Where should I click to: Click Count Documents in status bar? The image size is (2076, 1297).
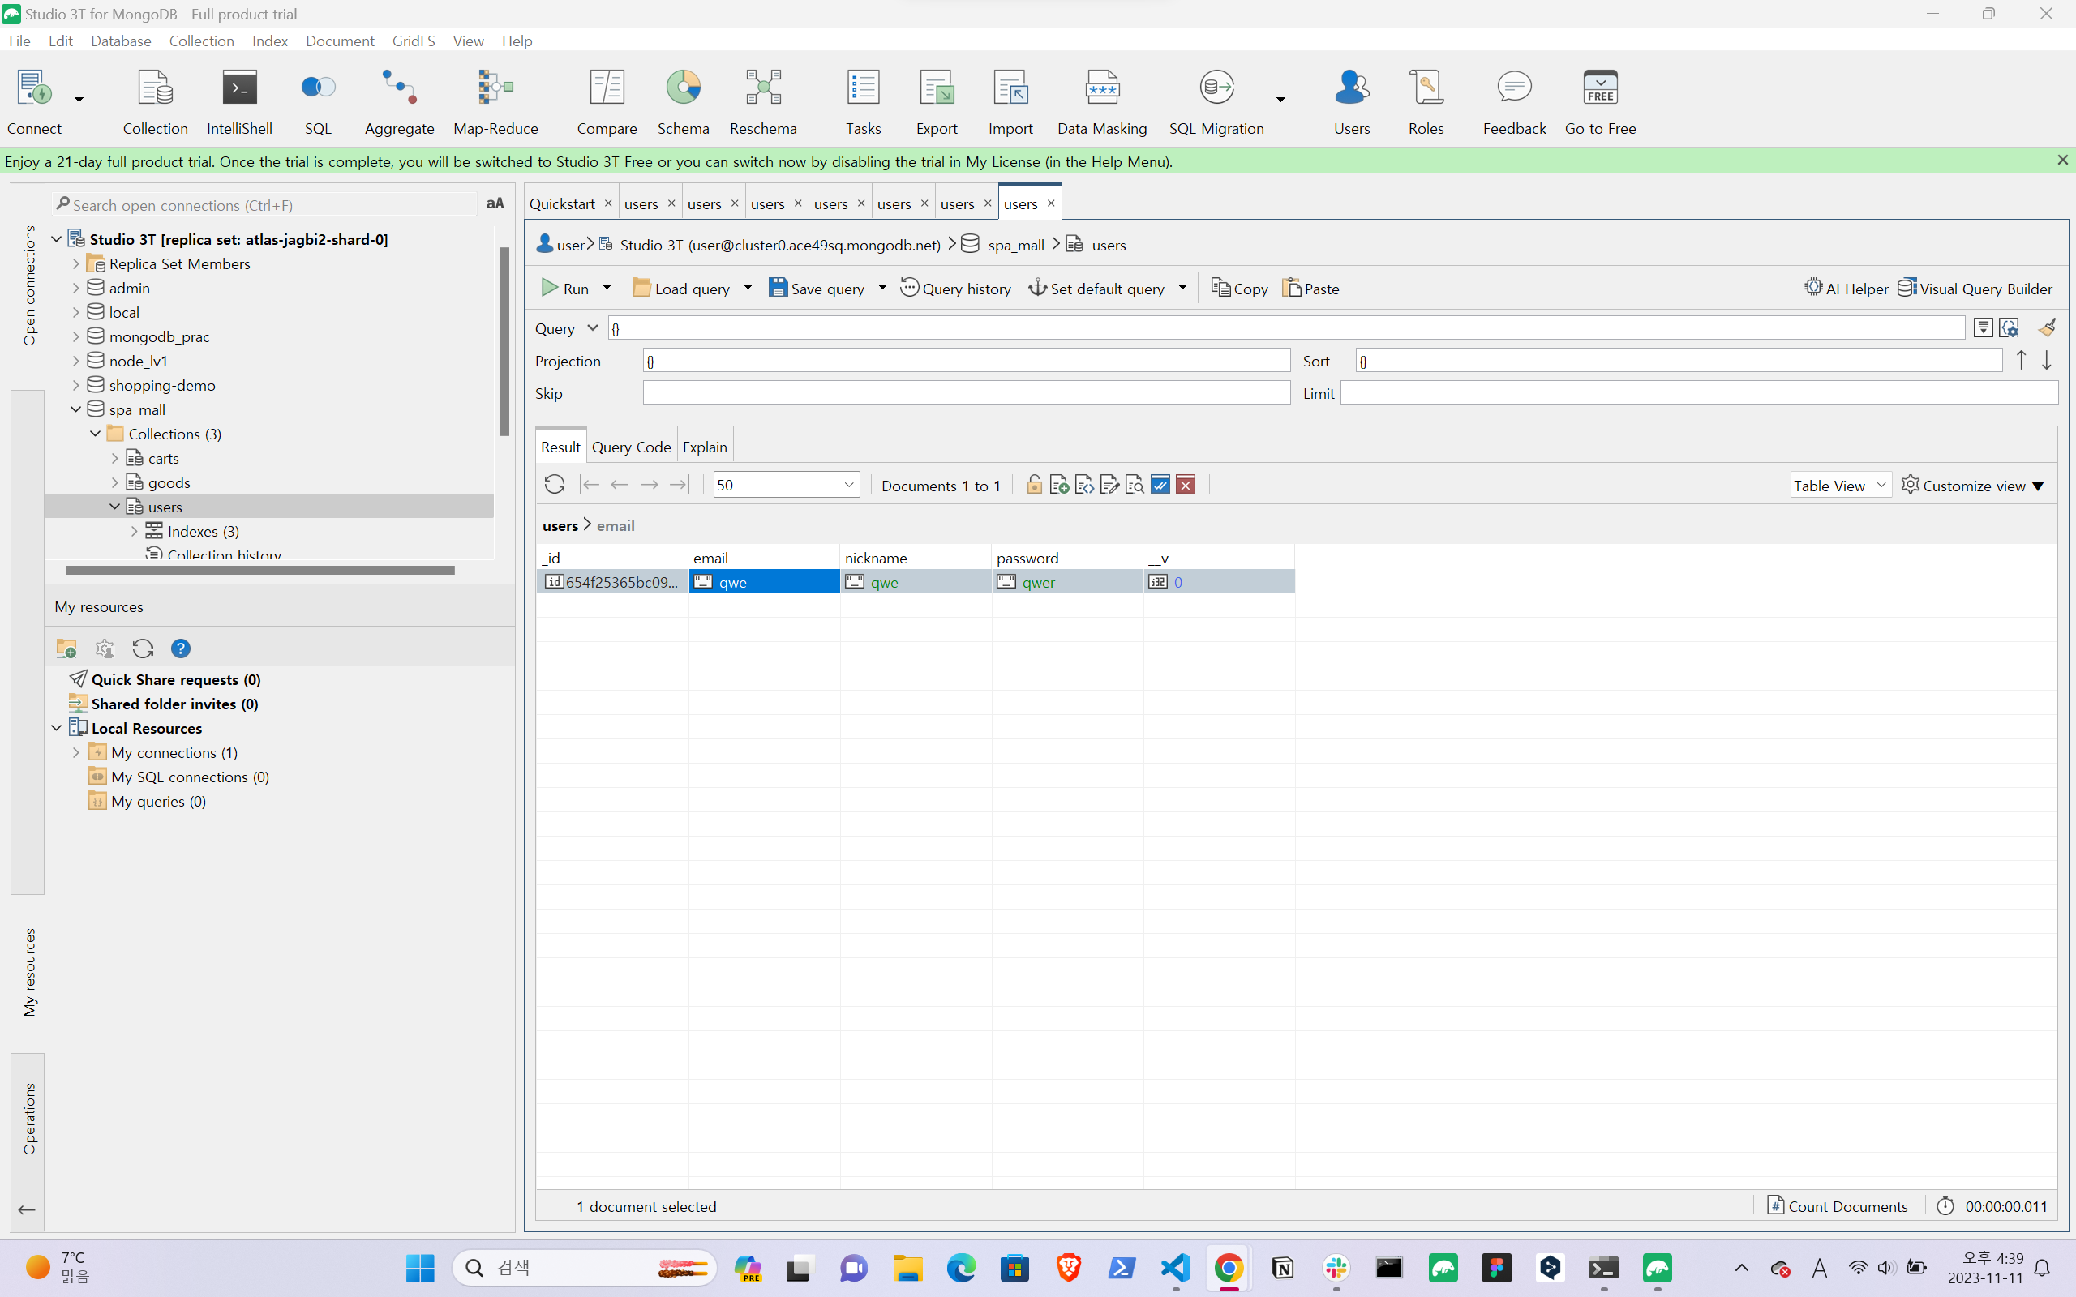[x=1837, y=1206]
